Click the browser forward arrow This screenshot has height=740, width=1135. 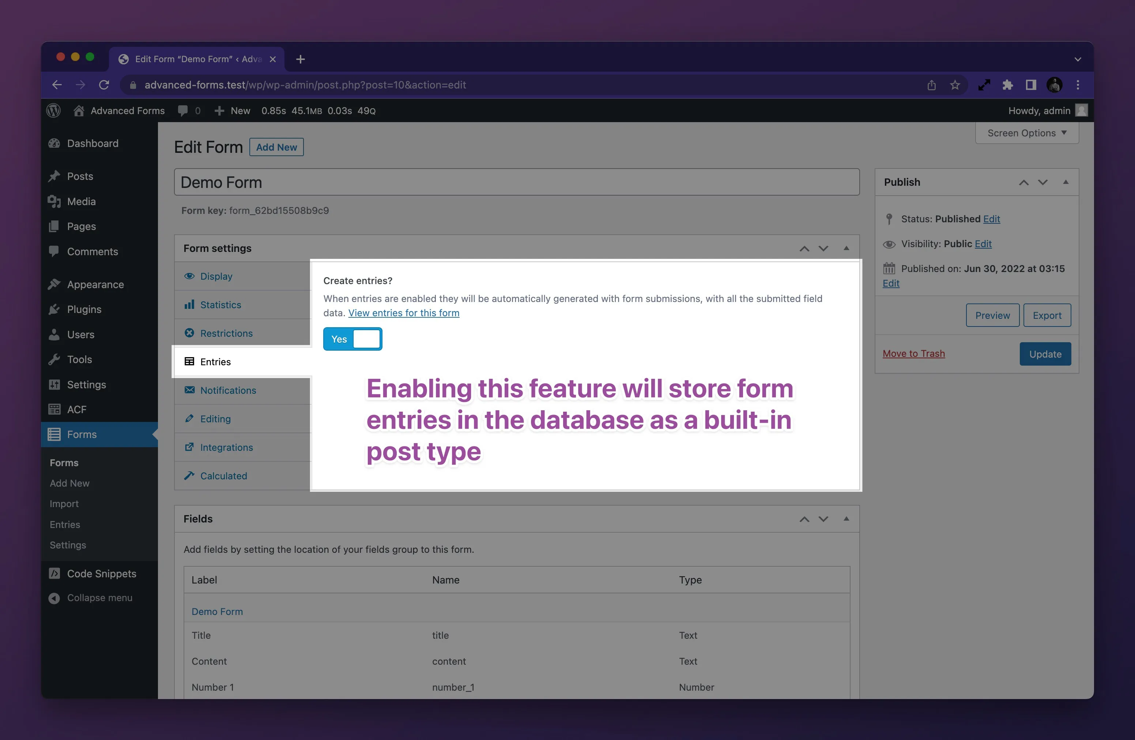(x=80, y=85)
